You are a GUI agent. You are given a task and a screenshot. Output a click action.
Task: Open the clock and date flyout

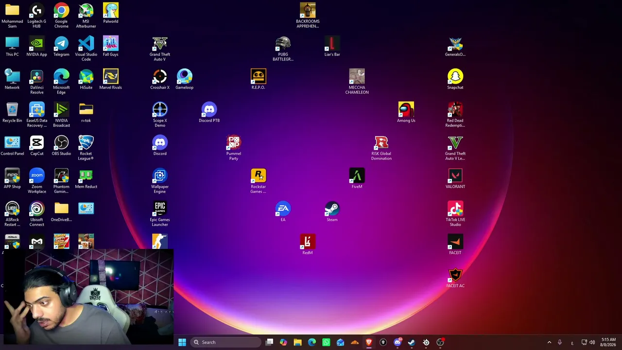(x=608, y=342)
